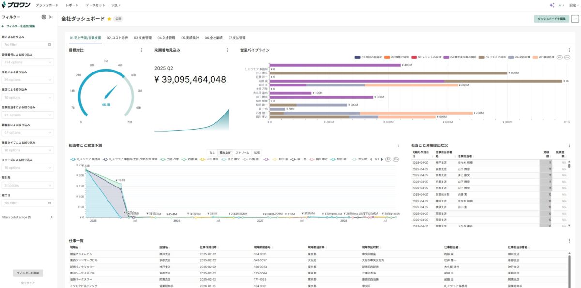Open the SQL menu in top navigation

[116, 5]
